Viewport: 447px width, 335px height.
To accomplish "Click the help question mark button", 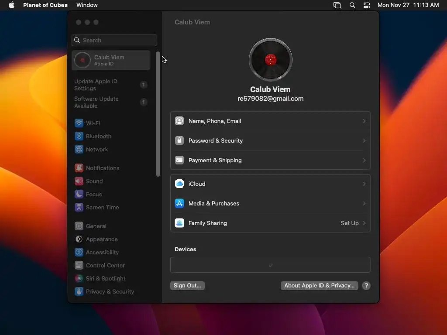I will tap(366, 286).
